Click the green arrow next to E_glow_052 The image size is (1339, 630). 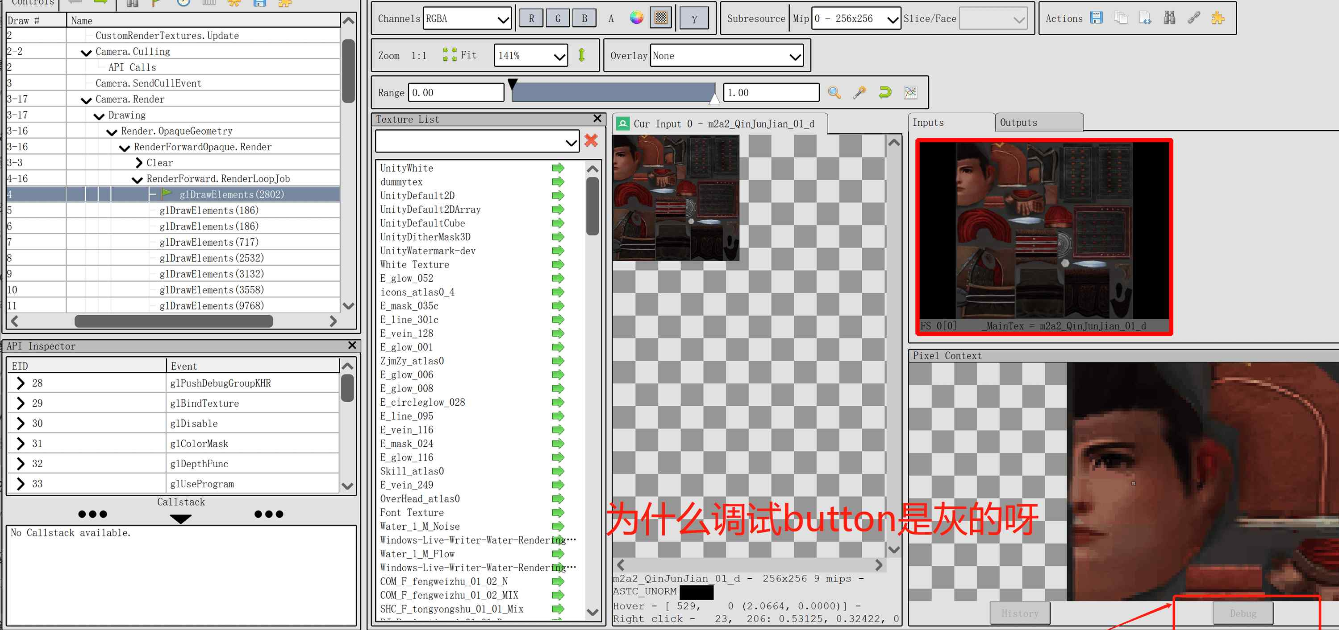(558, 278)
